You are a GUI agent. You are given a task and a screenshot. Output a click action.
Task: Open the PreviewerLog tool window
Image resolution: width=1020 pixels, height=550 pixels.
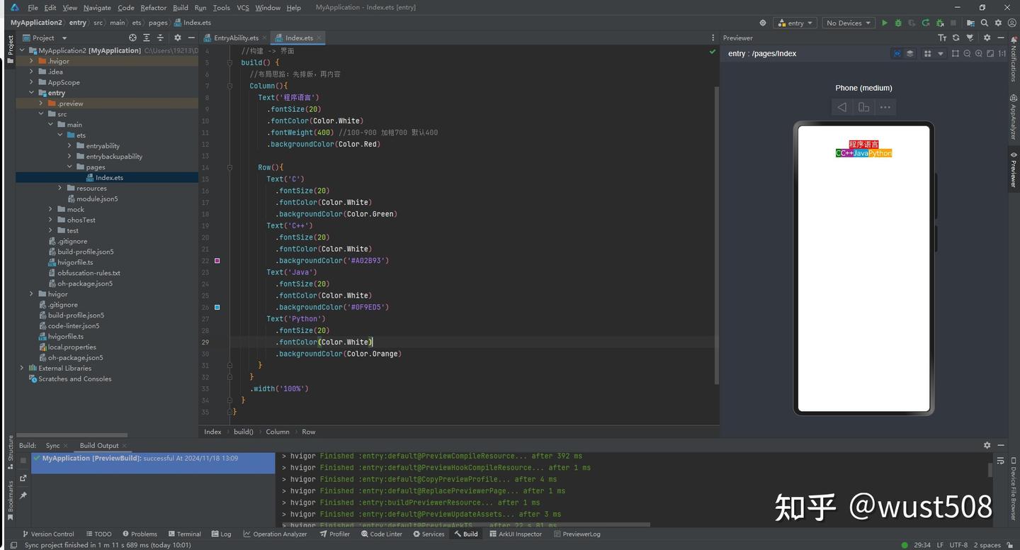coord(577,534)
